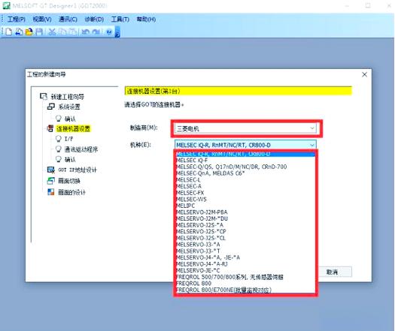Open the 通讯(C) menu
This screenshot has width=395, height=331.
point(68,20)
